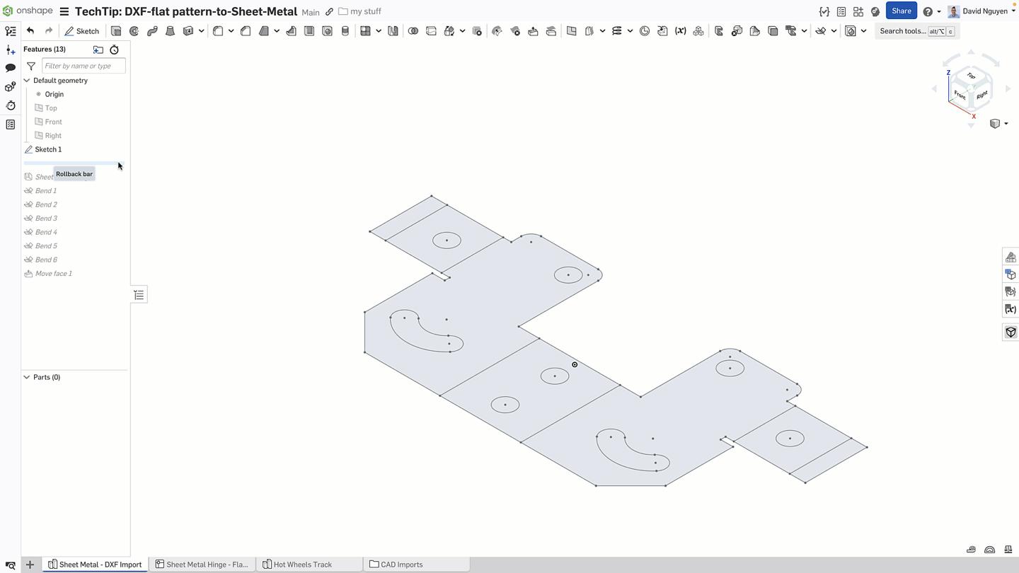Open the dropdown arrow next to Linear pattern

point(379,31)
